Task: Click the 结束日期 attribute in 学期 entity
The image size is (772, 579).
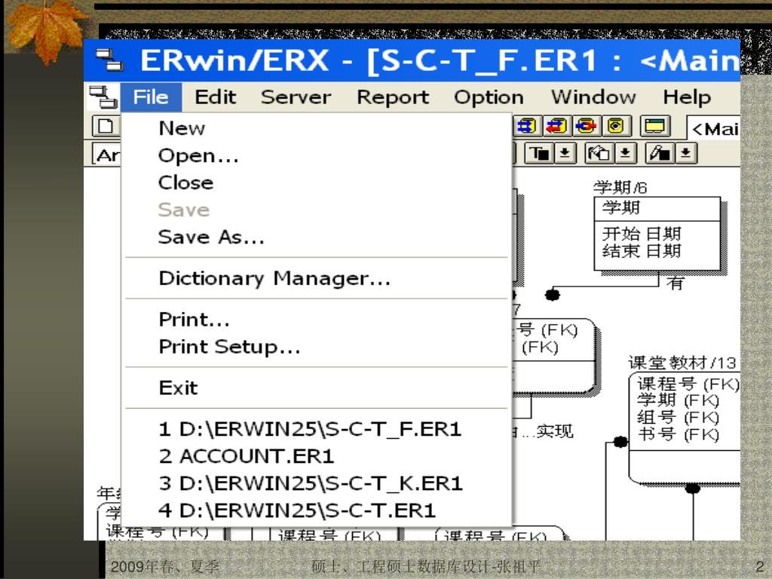Action: tap(642, 251)
